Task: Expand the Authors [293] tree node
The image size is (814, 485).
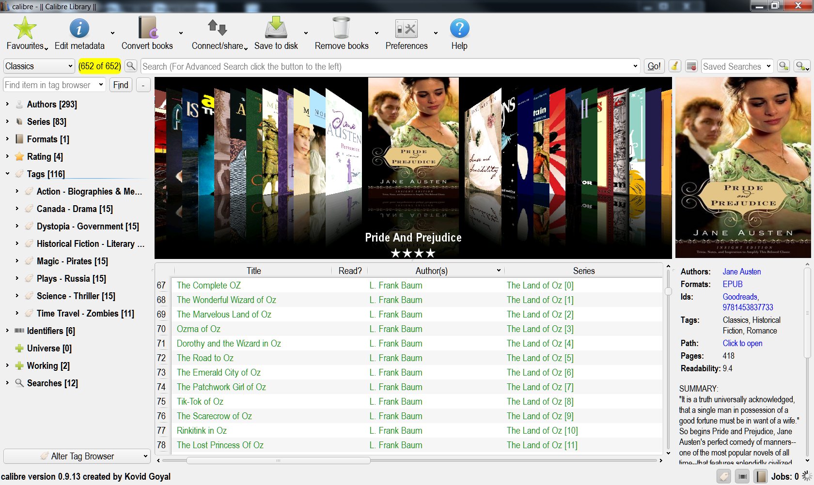Action: (x=7, y=104)
